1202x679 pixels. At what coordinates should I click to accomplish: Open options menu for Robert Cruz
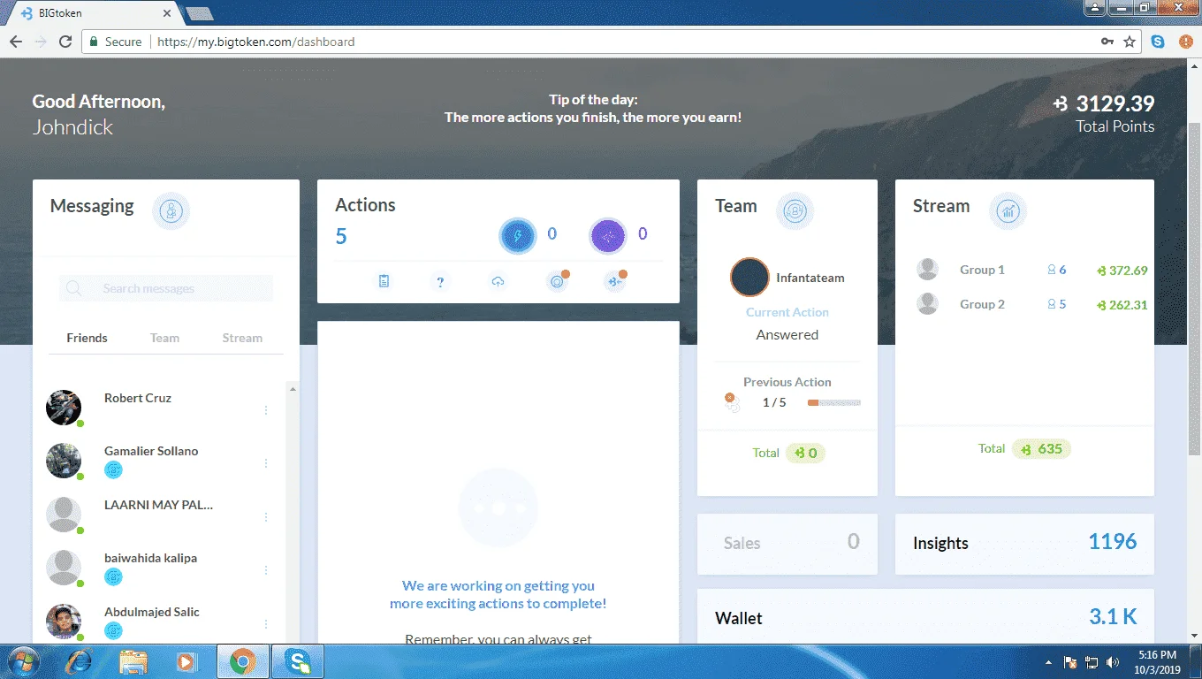pos(266,410)
